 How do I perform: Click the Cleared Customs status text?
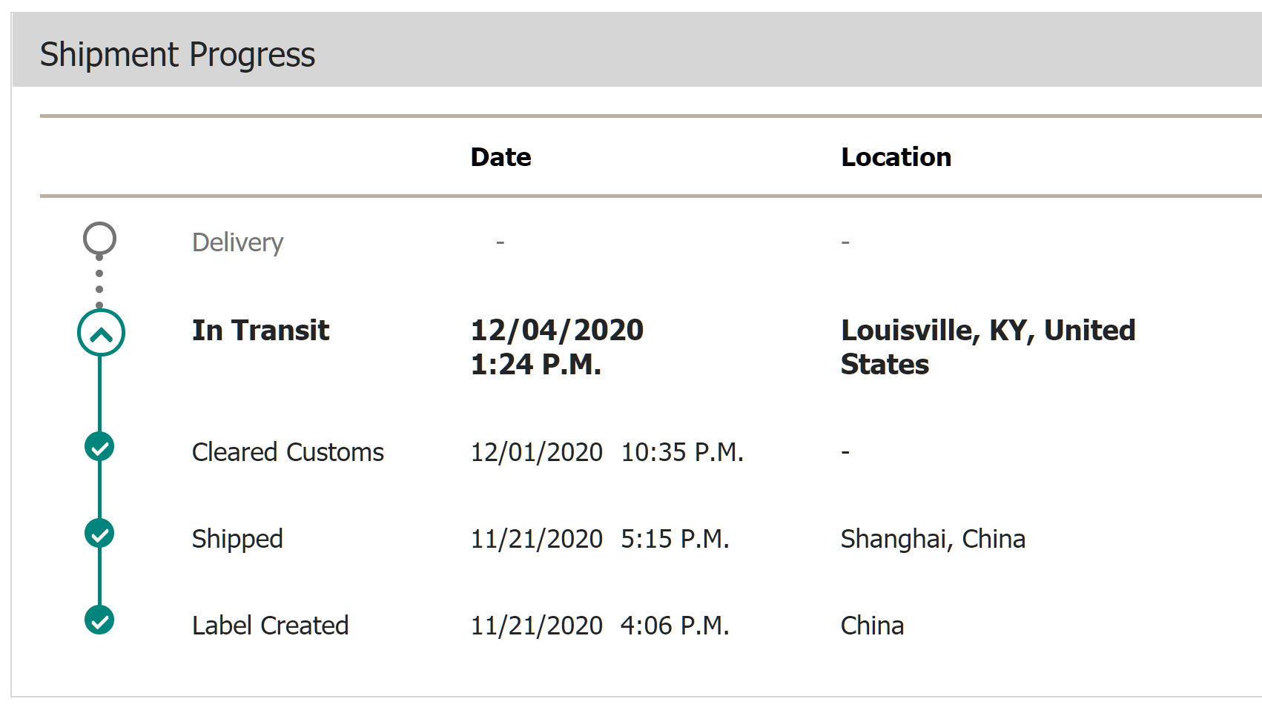coord(288,452)
